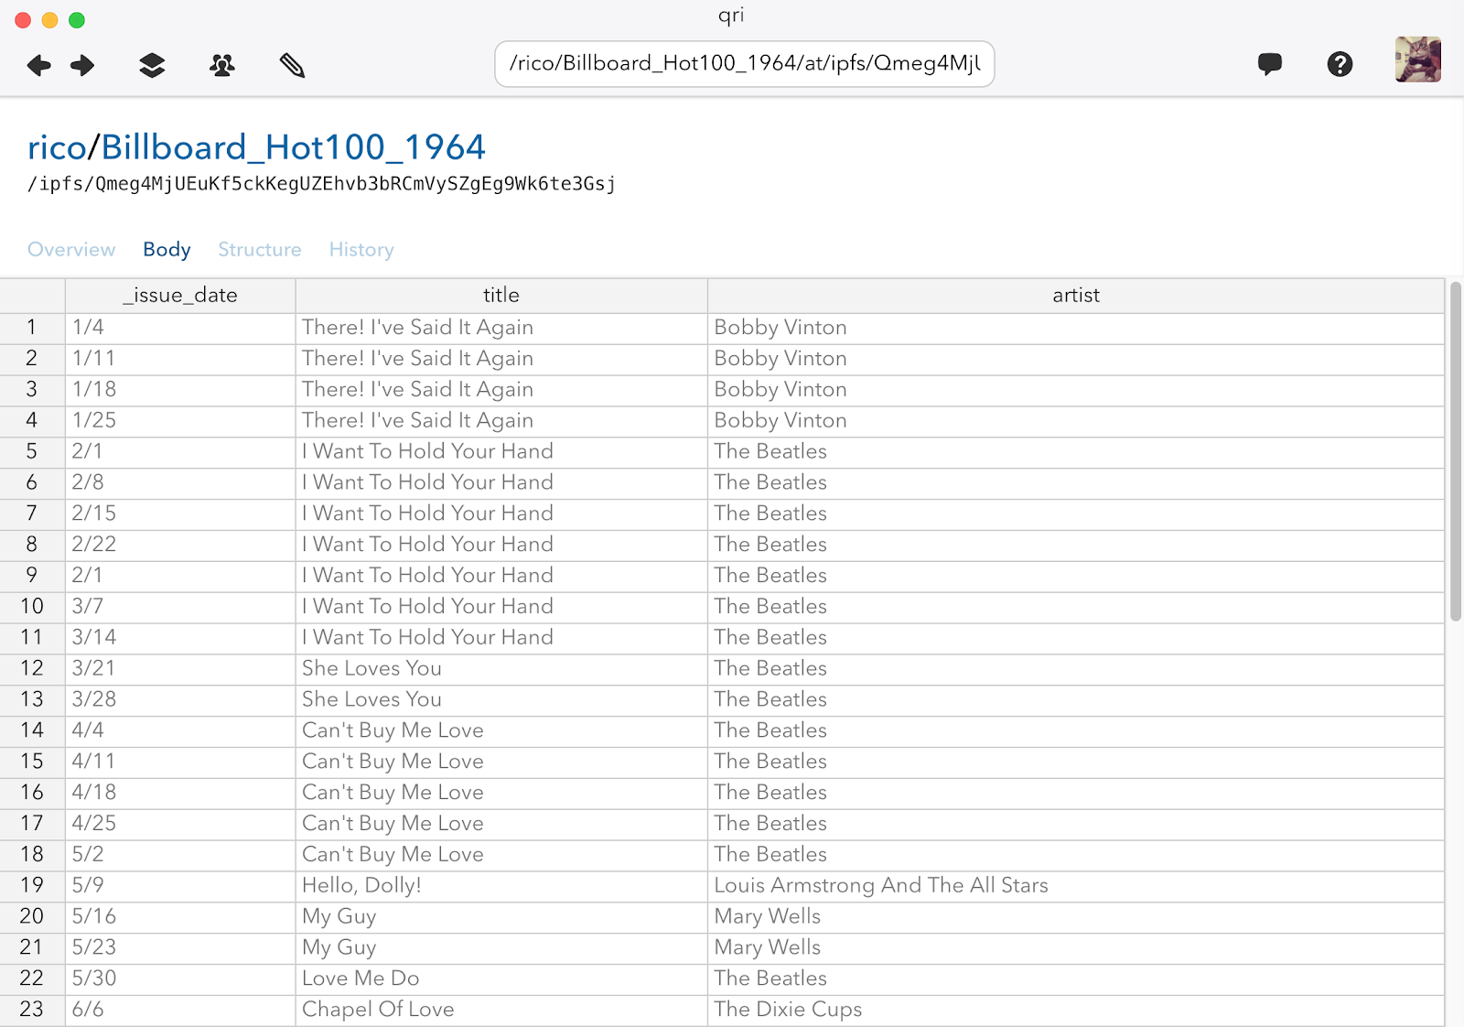Viewport: 1464px width, 1027px height.
Task: Open the peers group icon
Action: click(x=221, y=65)
